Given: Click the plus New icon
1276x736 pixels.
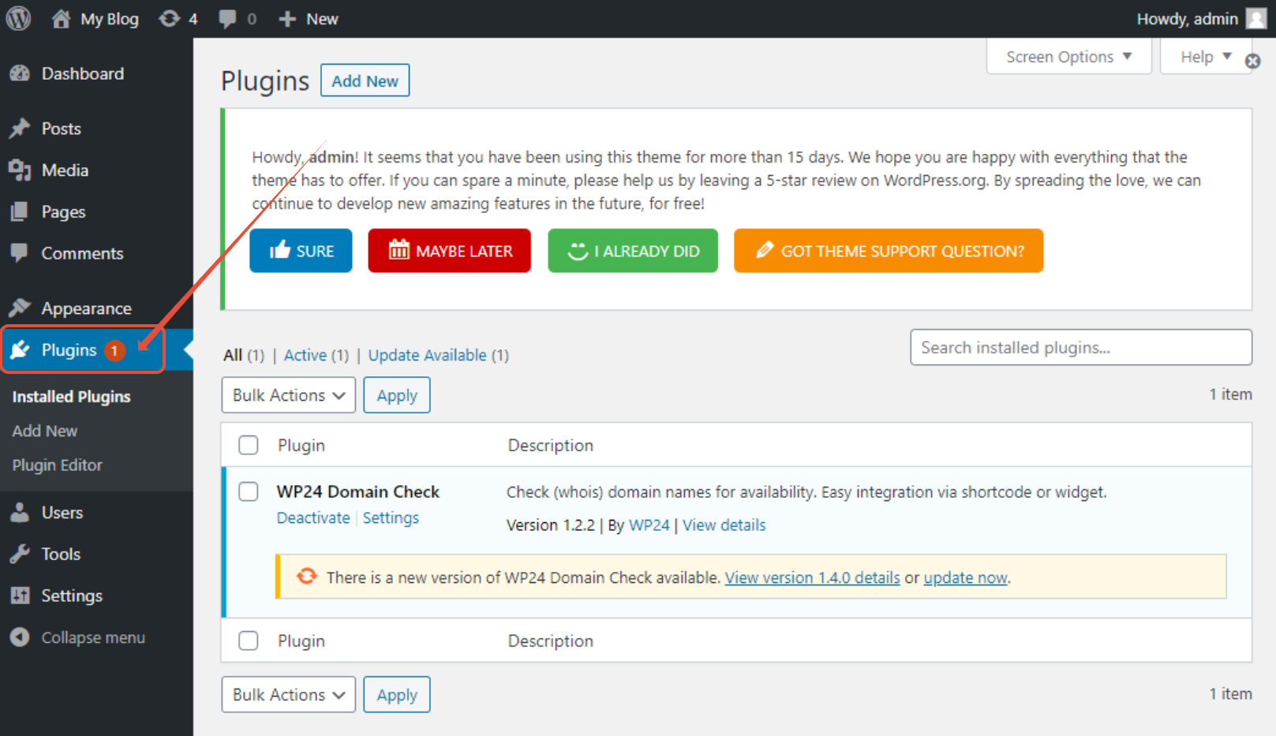Looking at the screenshot, I should point(287,19).
